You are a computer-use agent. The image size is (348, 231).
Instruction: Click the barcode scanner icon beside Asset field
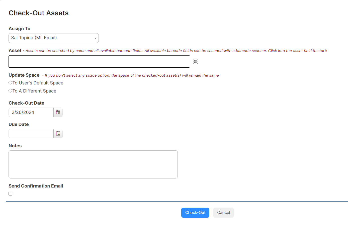coord(196,61)
